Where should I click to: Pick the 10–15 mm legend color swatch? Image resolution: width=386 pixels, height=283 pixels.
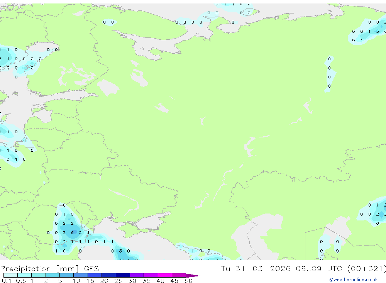(x=81, y=275)
